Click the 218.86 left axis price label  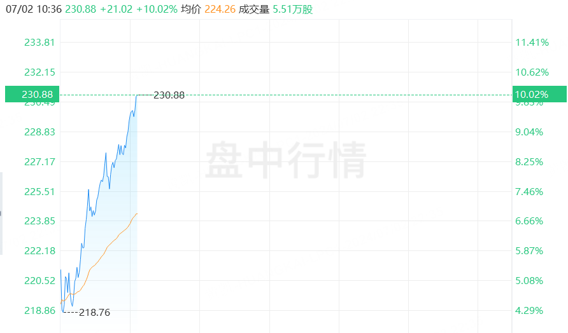[39, 311]
